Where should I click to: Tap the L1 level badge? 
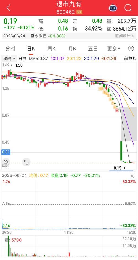79,12
